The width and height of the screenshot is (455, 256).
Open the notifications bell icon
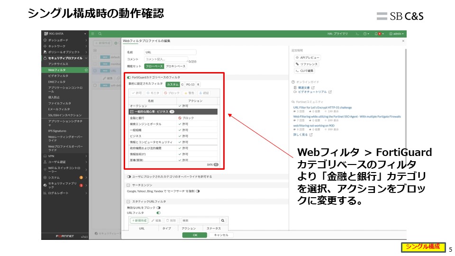pyautogui.click(x=376, y=34)
